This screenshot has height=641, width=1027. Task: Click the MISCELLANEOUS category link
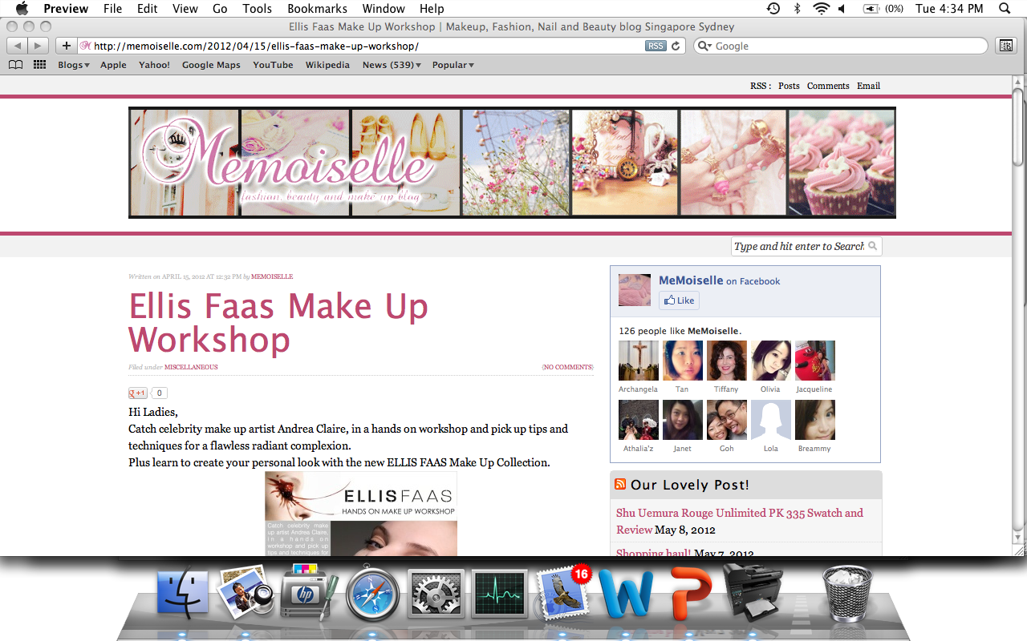[x=191, y=367]
